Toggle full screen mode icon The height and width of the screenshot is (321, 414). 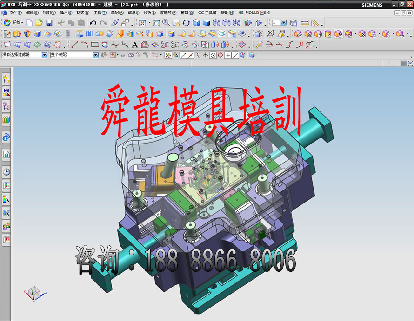click(x=410, y=63)
